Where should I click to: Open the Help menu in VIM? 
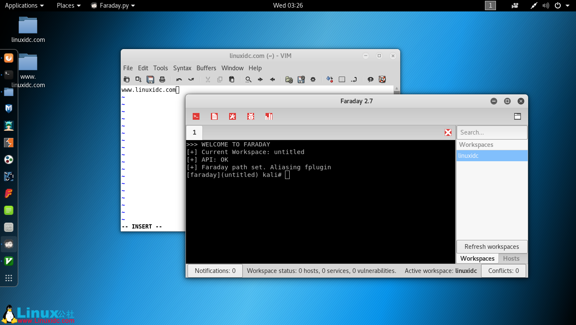coord(255,68)
